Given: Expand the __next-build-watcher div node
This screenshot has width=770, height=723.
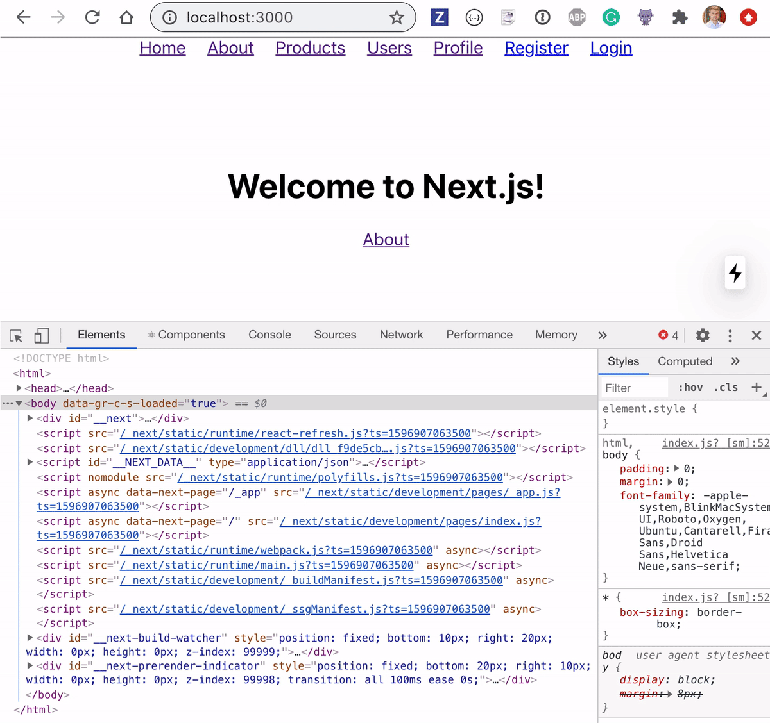Looking at the screenshot, I should (30, 638).
